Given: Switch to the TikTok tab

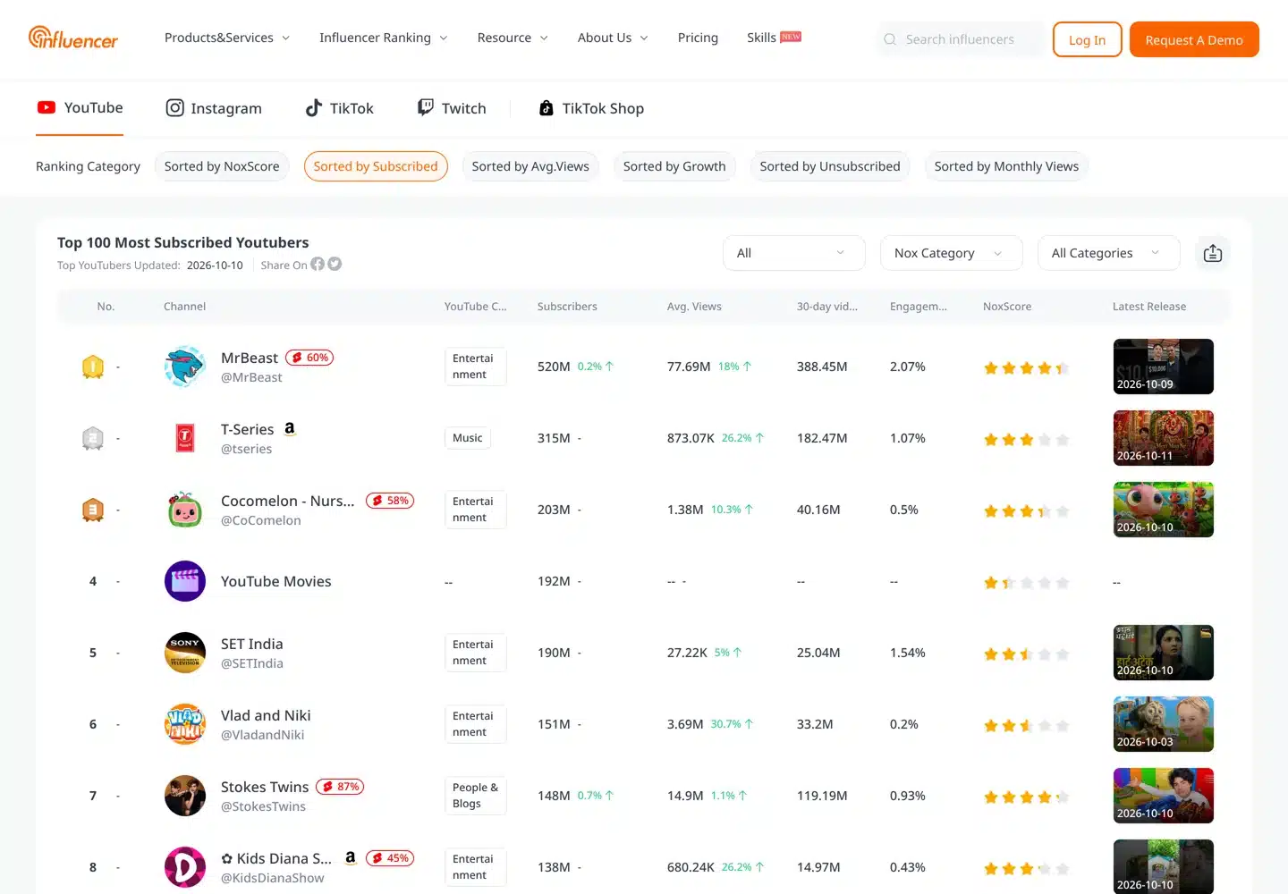Looking at the screenshot, I should tap(339, 108).
